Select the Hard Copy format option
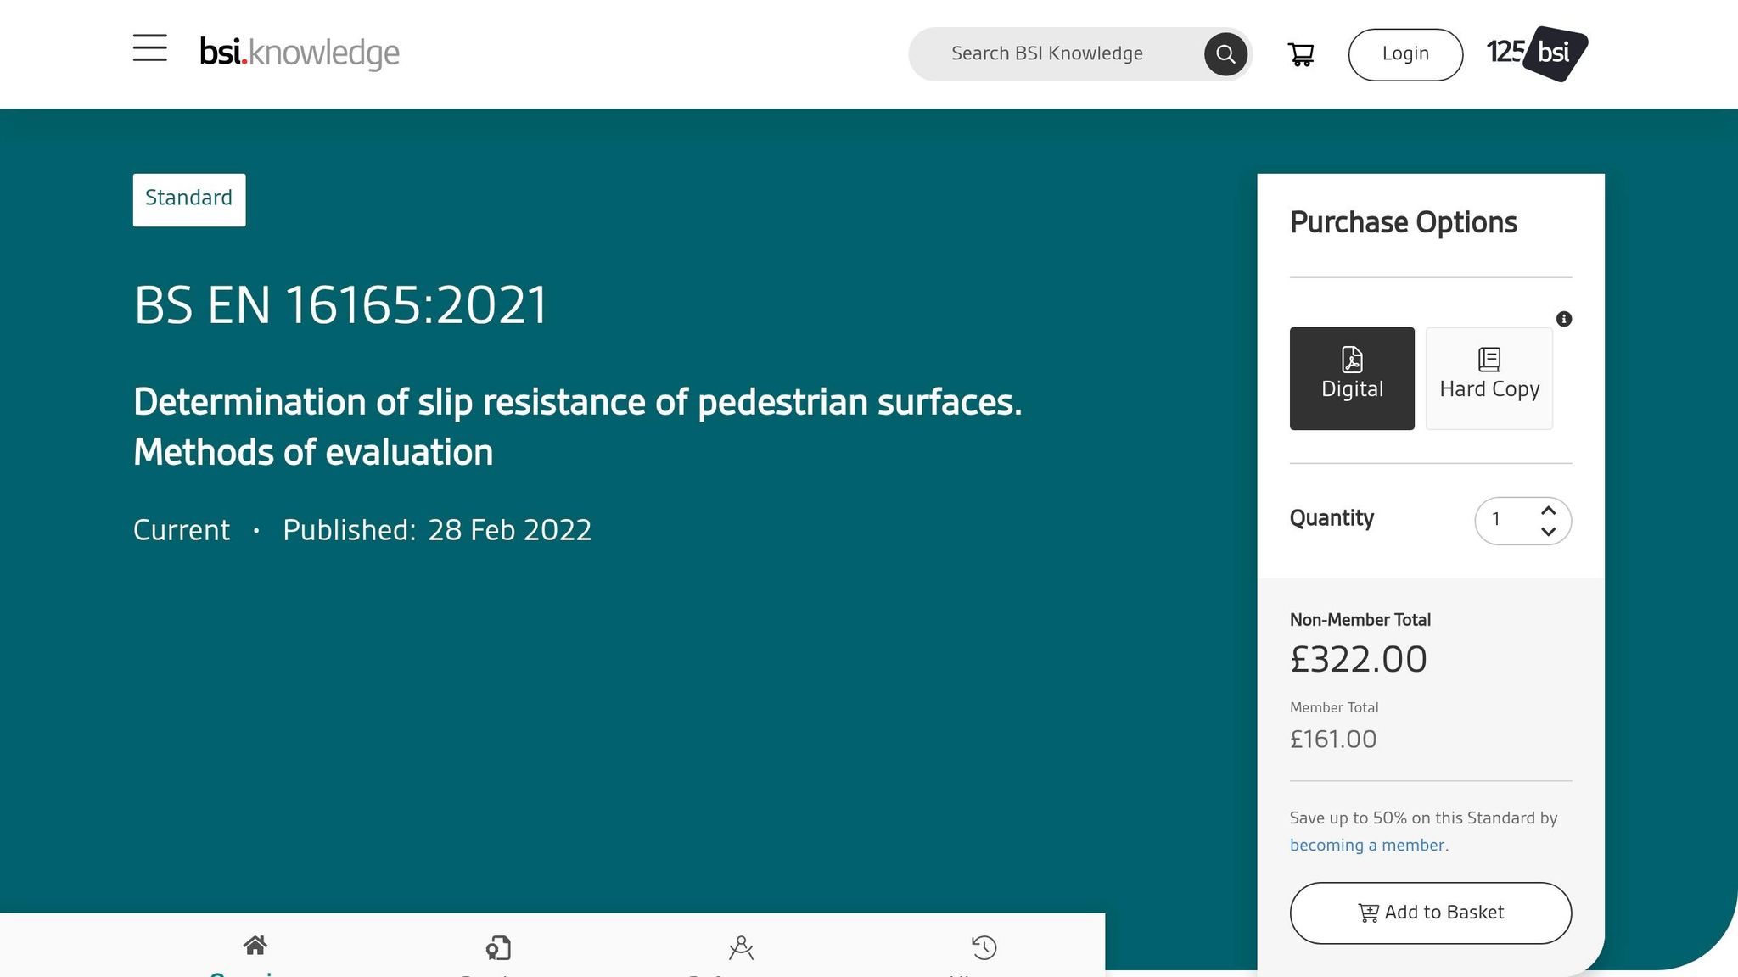 (x=1489, y=378)
